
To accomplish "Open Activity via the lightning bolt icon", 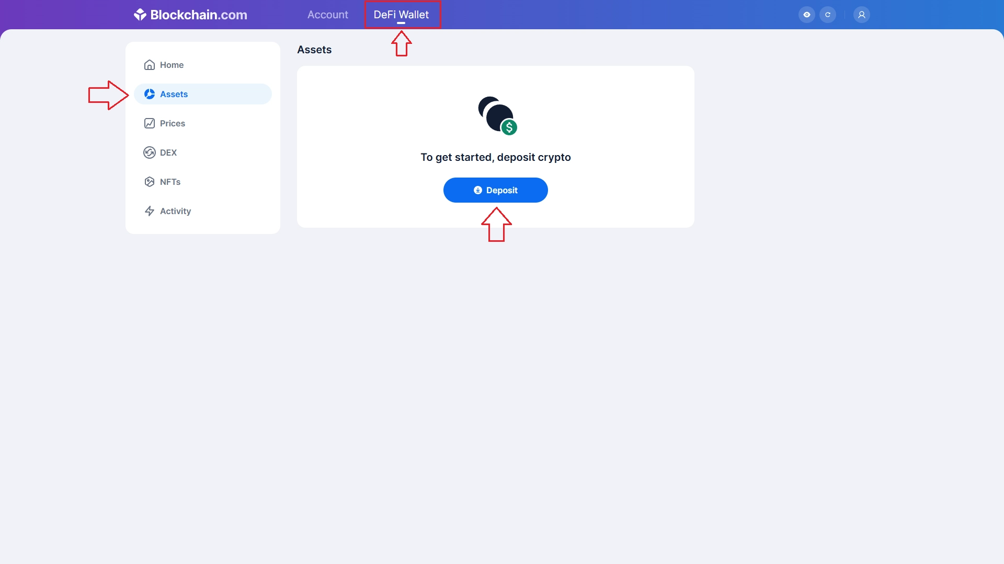I will (150, 211).
